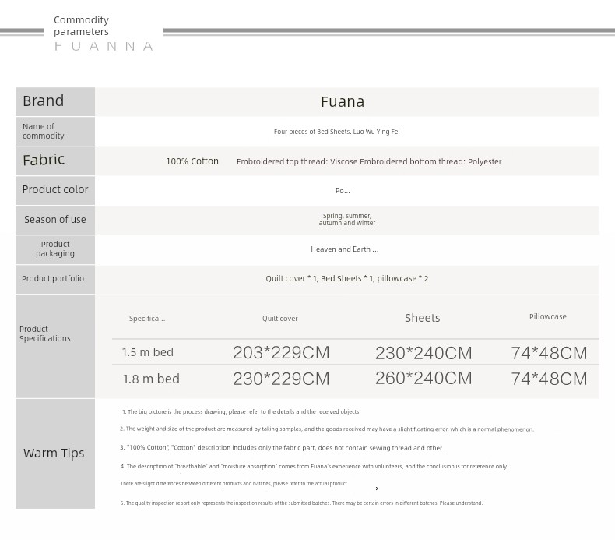This screenshot has width=615, height=540.
Task: Click the brand value 'Fuana'
Action: (x=343, y=102)
